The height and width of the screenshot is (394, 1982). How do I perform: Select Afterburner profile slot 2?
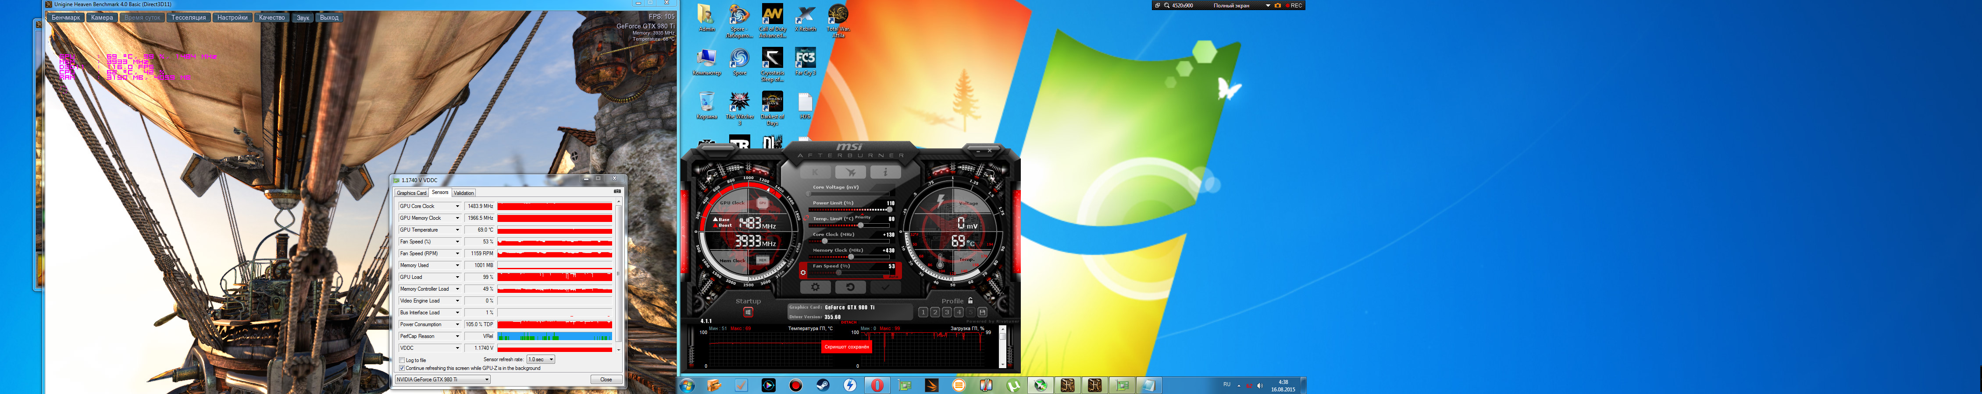[935, 312]
